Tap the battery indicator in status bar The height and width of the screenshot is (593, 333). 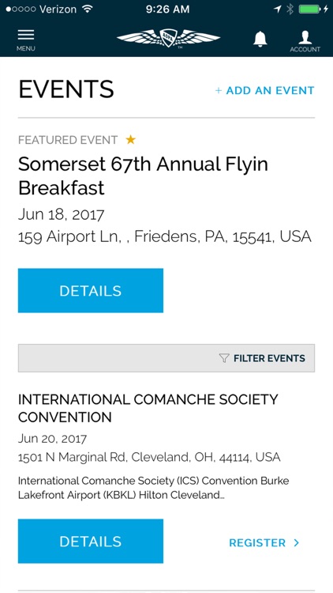point(309,9)
